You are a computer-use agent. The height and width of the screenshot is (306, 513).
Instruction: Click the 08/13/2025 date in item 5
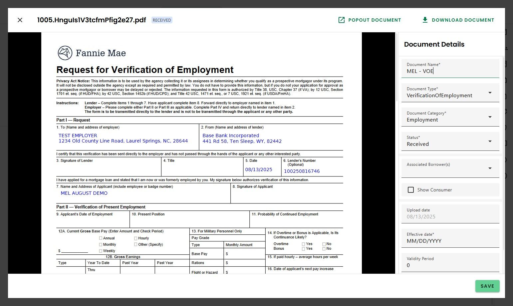(x=259, y=169)
